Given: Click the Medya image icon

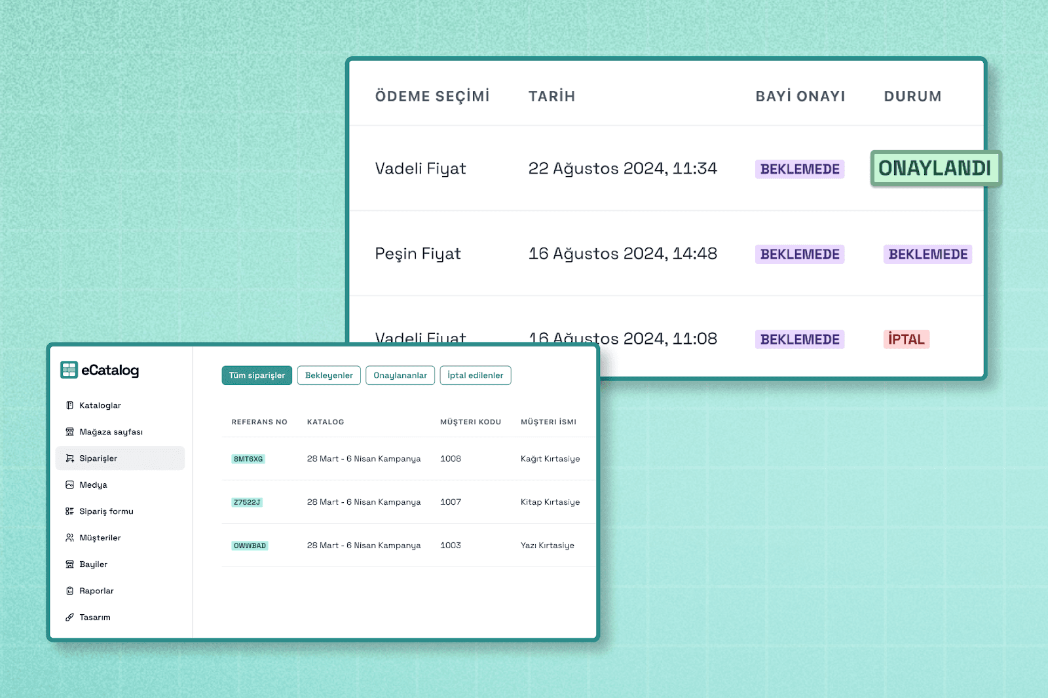Looking at the screenshot, I should (x=69, y=485).
